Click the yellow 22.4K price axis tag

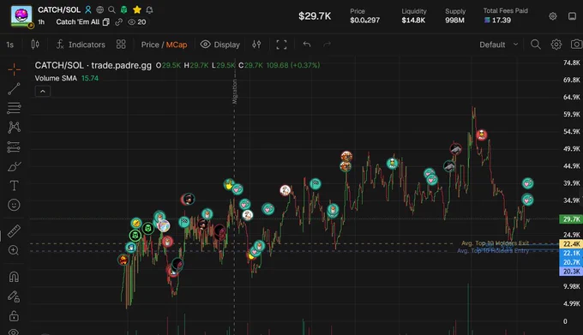(571, 244)
